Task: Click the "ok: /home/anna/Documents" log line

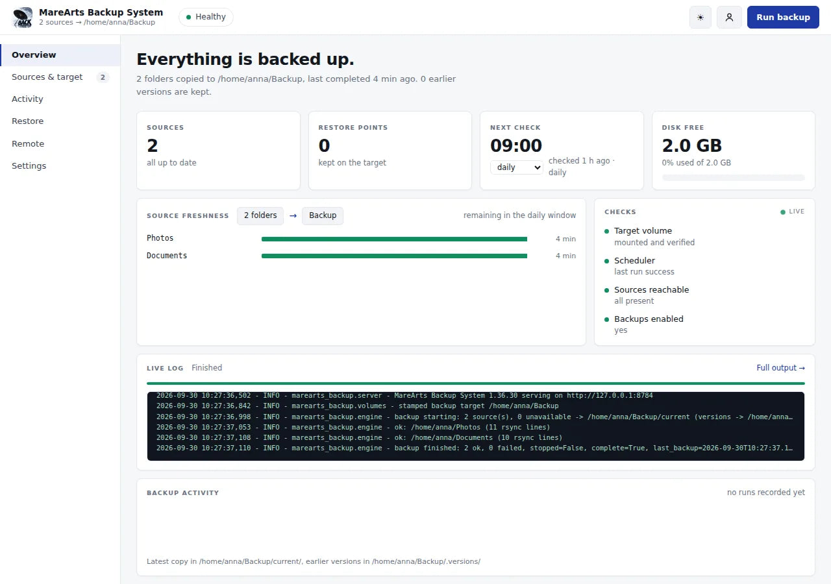Action: [x=360, y=438]
